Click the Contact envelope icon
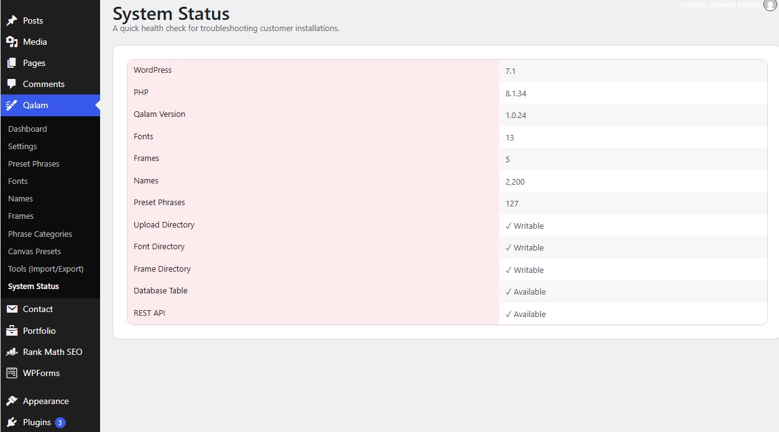 (x=12, y=309)
